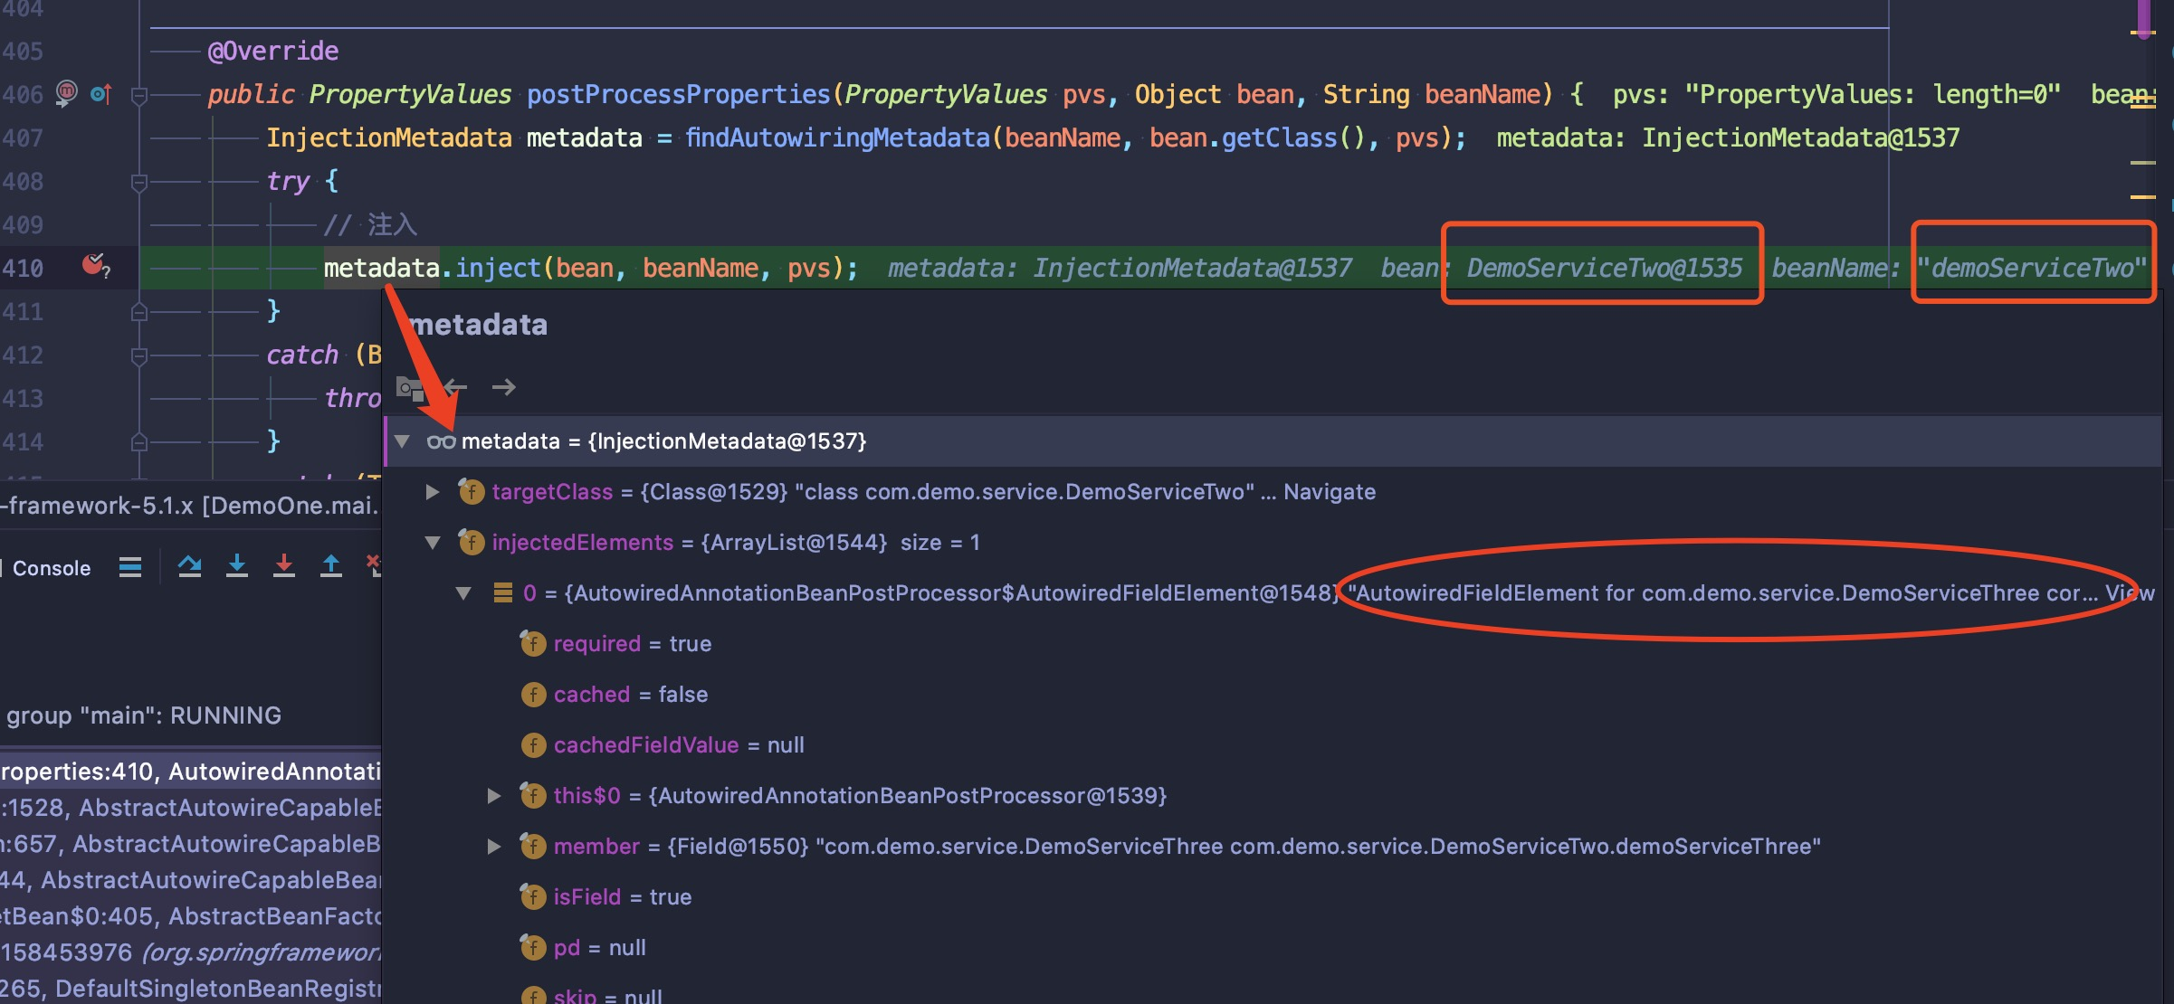Select the cachedFieldValue = null row
The width and height of the screenshot is (2174, 1004).
[x=678, y=745]
